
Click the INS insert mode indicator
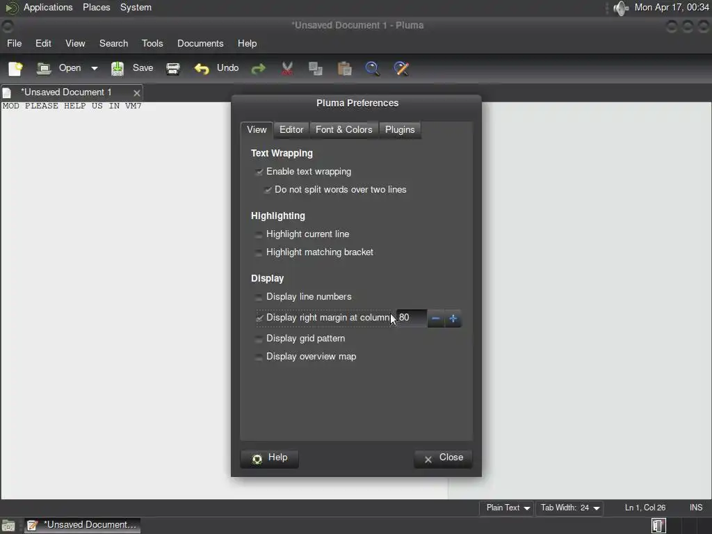pyautogui.click(x=695, y=508)
